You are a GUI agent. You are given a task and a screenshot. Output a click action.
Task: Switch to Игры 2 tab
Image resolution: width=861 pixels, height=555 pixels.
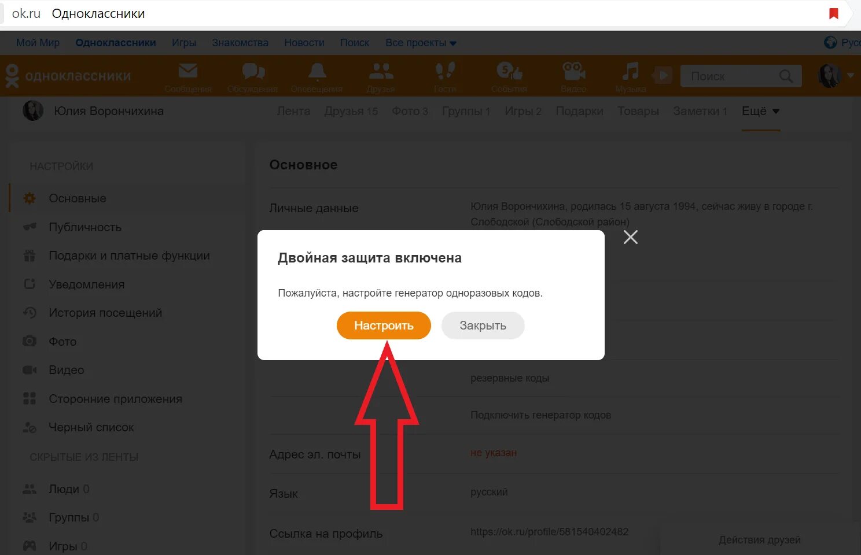[523, 111]
